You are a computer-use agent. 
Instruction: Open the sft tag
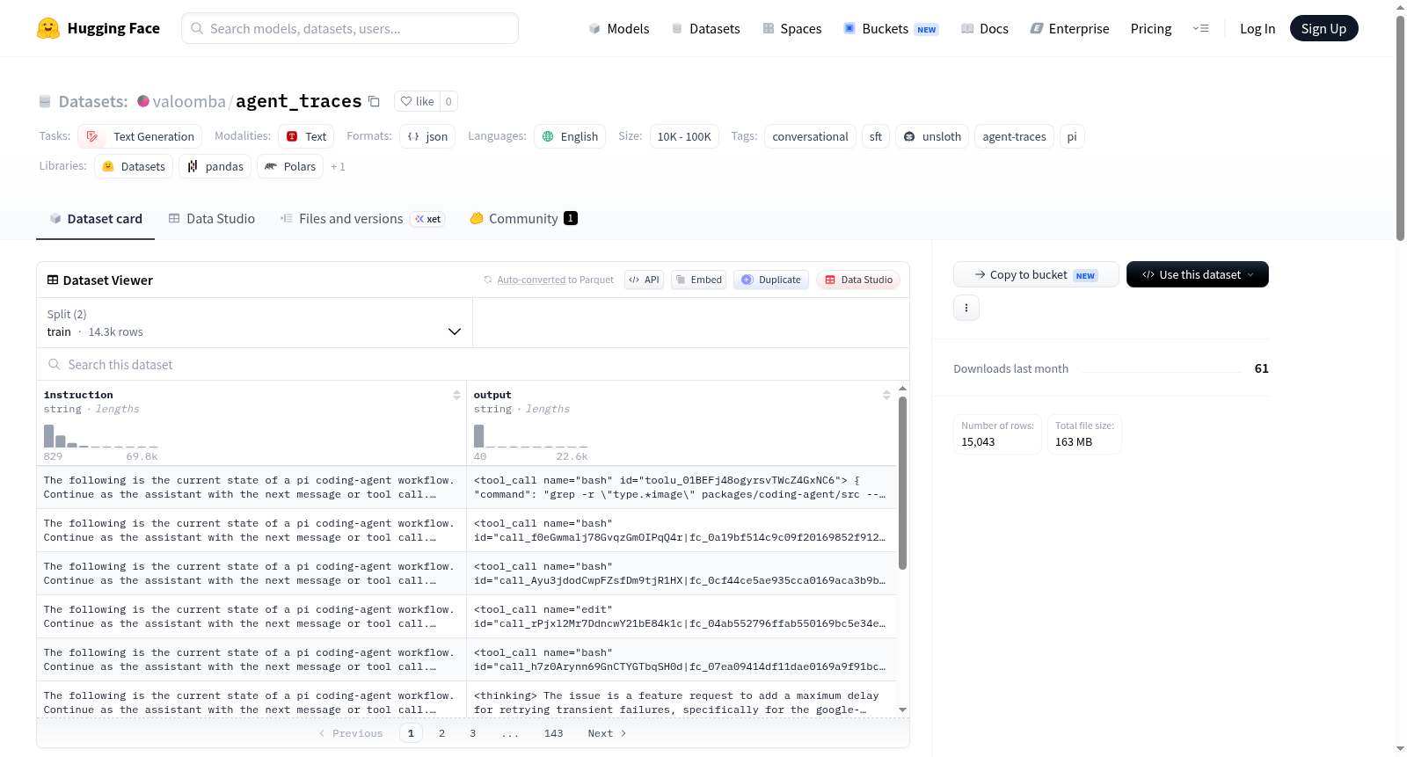click(876, 136)
